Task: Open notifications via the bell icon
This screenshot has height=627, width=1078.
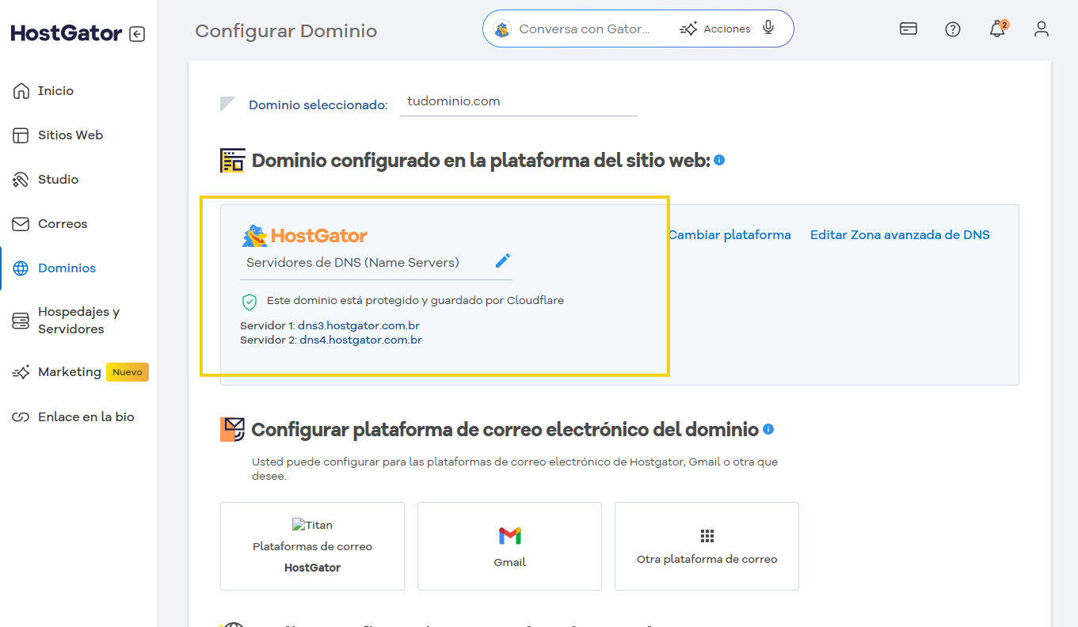Action: coord(996,28)
